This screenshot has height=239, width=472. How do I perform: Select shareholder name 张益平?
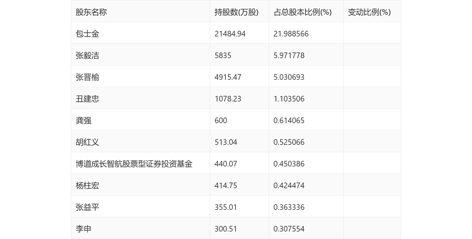87,207
